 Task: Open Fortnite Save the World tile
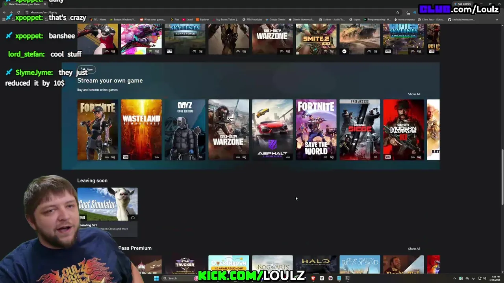click(x=316, y=130)
